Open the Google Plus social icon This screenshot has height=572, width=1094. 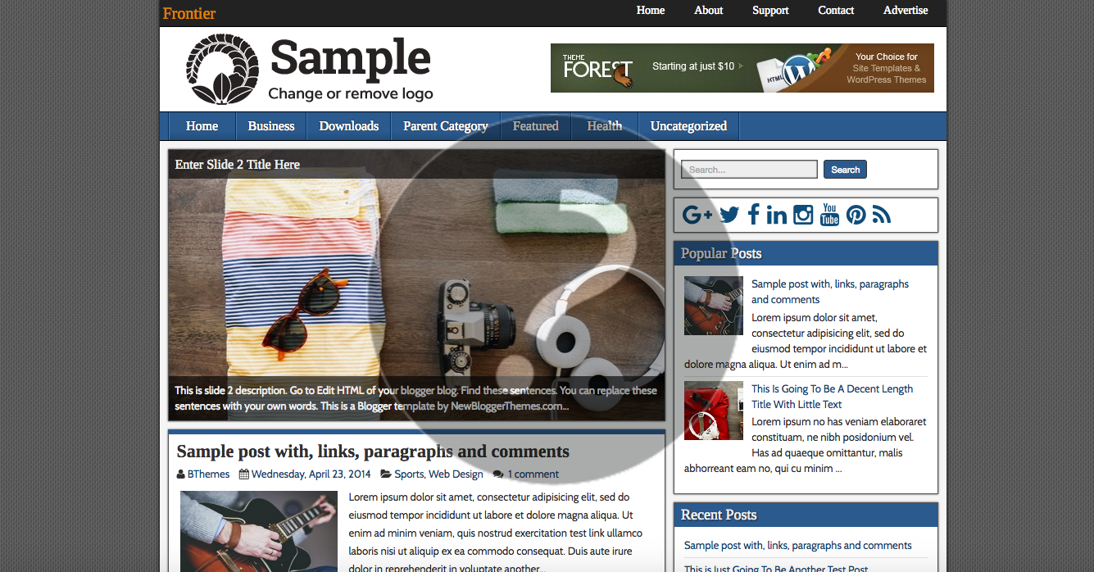click(697, 215)
